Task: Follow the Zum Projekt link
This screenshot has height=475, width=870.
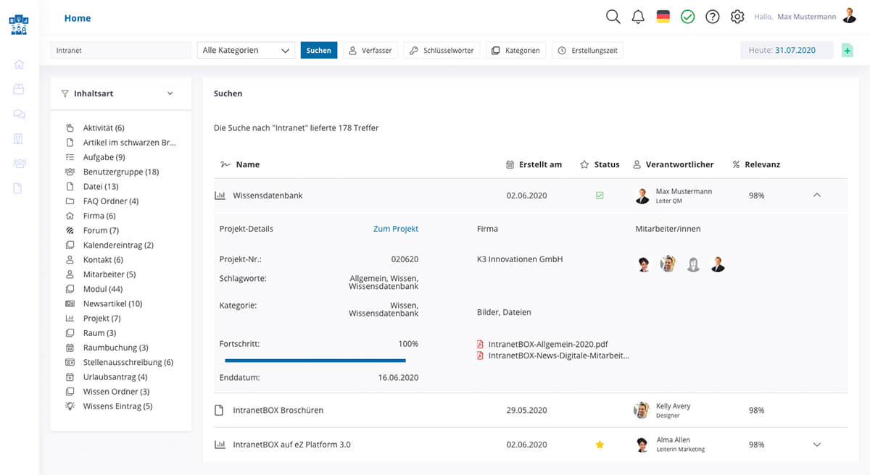Action: (396, 229)
